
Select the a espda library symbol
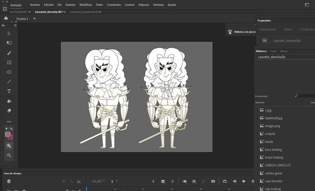click(270, 134)
